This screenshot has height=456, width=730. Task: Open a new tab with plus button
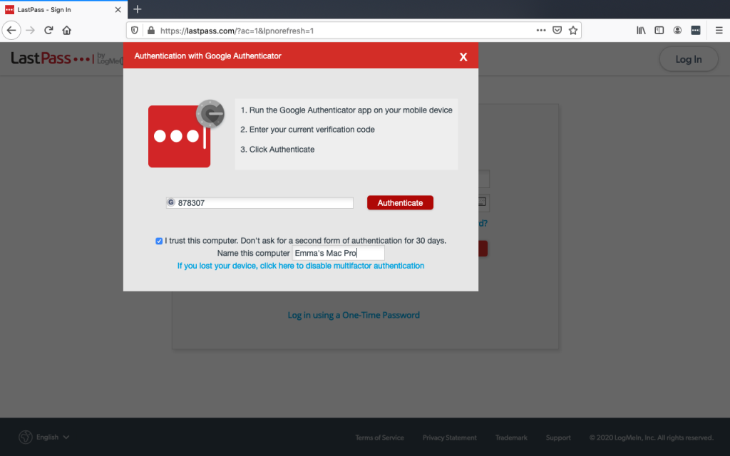coord(138,9)
